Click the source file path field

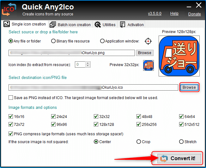[x=72, y=53]
